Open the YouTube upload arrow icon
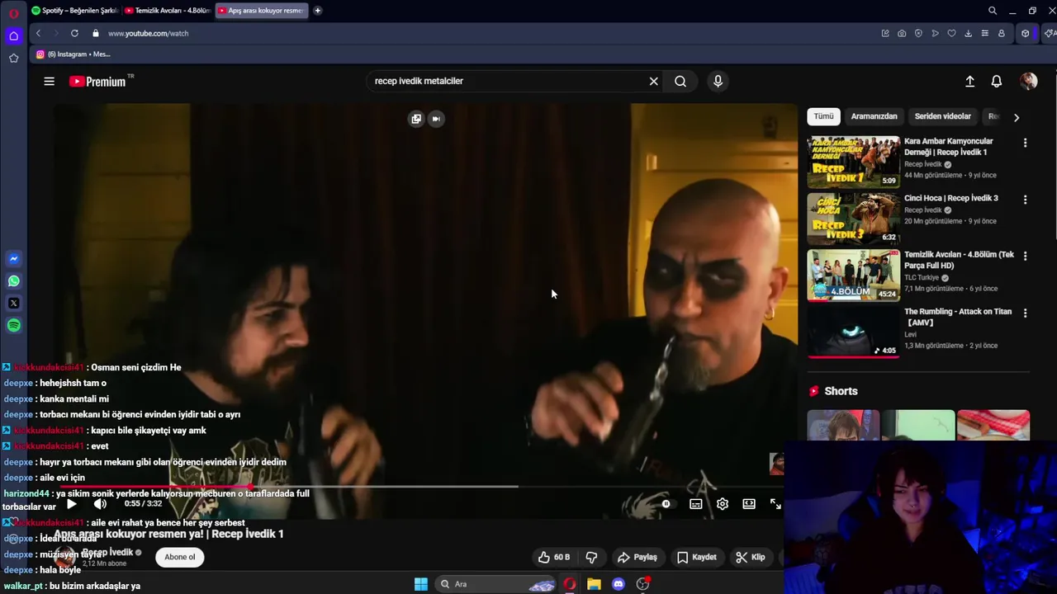The image size is (1057, 594). tap(970, 81)
